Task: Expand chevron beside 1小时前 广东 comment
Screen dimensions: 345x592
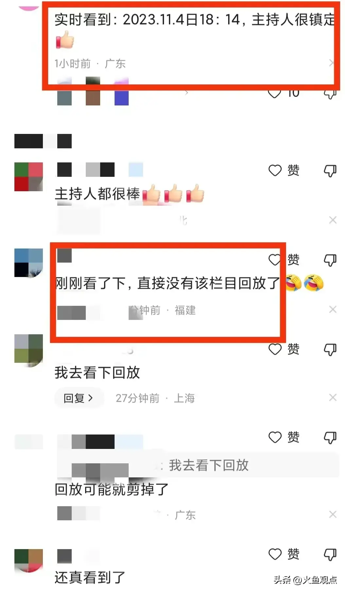Action: point(331,63)
